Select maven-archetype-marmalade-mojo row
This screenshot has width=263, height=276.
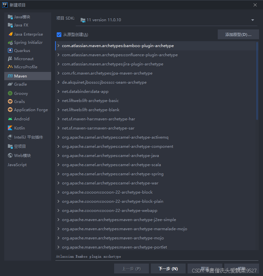click(x=155, y=229)
